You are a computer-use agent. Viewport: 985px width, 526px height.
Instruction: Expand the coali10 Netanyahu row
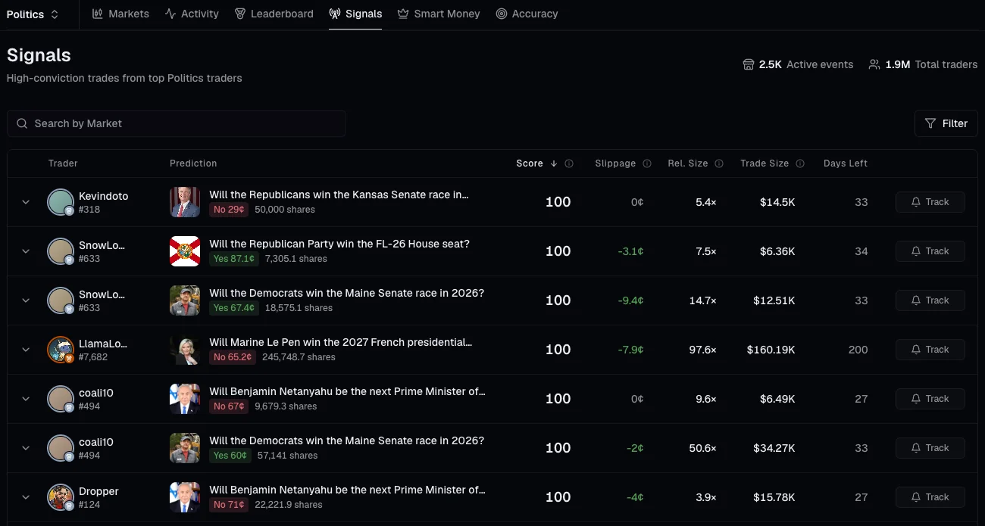click(26, 399)
